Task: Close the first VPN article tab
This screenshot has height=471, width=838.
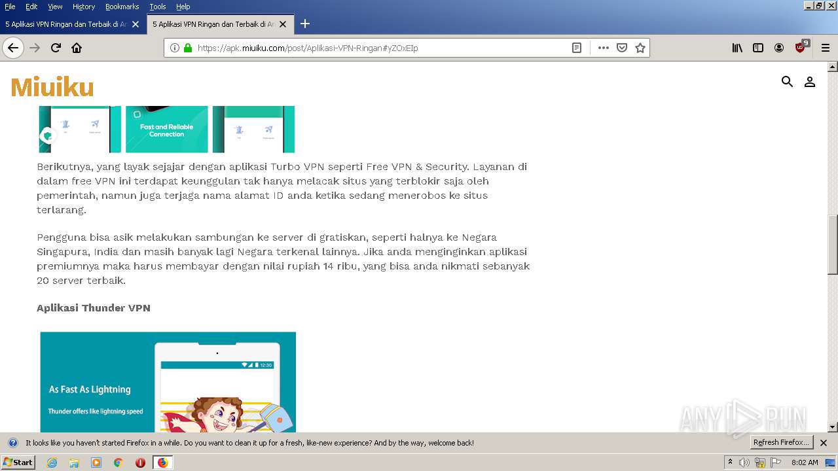Action: point(136,24)
